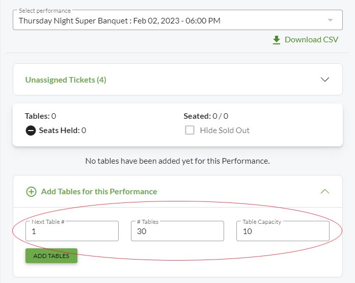Click the Hide Sold Out label text
This screenshot has width=355, height=283.
225,131
